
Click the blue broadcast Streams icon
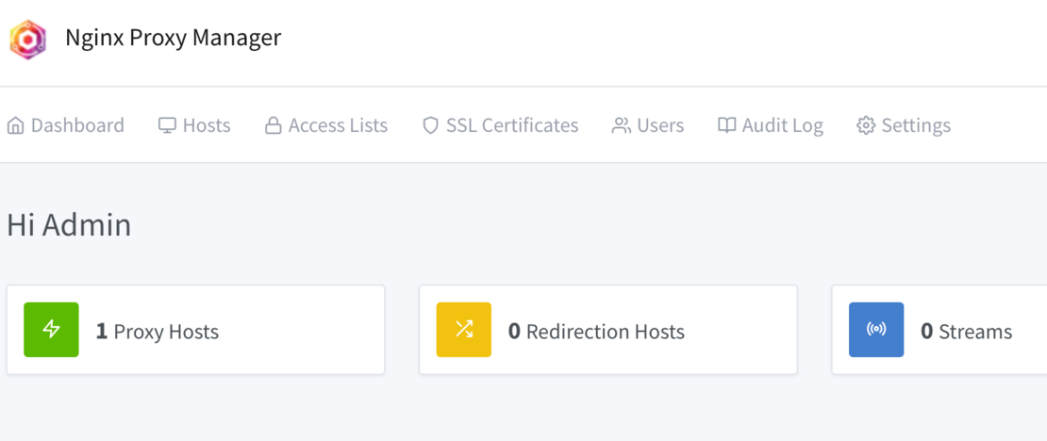pyautogui.click(x=875, y=330)
